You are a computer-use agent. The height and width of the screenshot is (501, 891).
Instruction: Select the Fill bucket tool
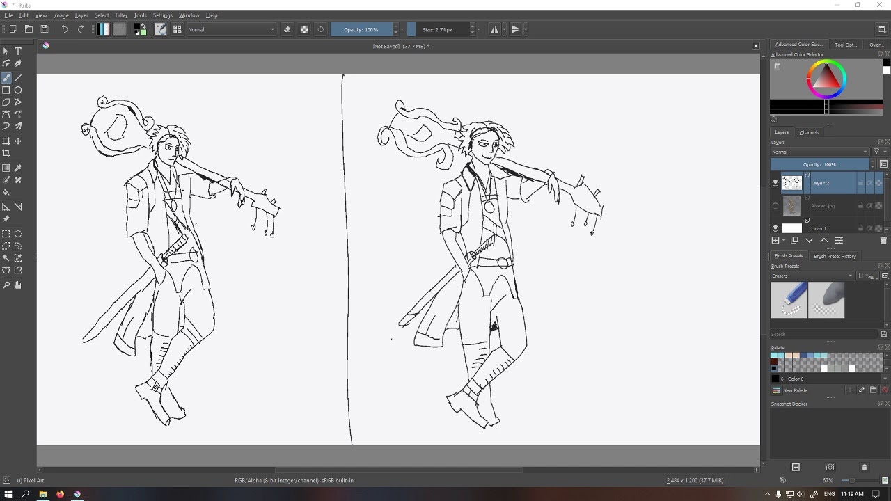click(6, 192)
